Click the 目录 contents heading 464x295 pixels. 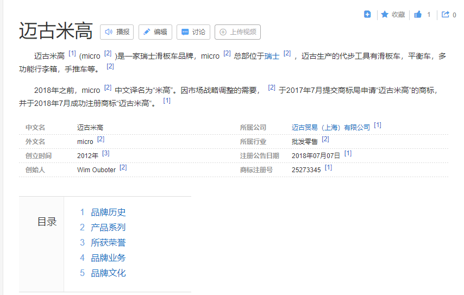[47, 222]
